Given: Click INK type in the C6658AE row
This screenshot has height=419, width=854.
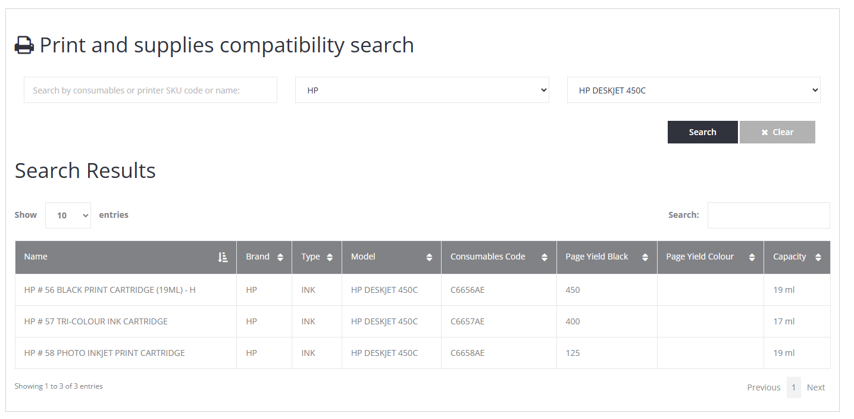Looking at the screenshot, I should click(x=308, y=353).
